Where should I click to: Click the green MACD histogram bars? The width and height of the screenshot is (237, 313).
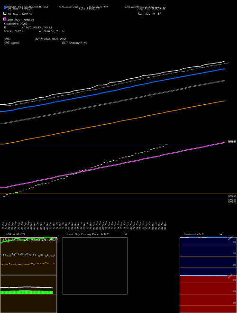[x=27, y=293]
